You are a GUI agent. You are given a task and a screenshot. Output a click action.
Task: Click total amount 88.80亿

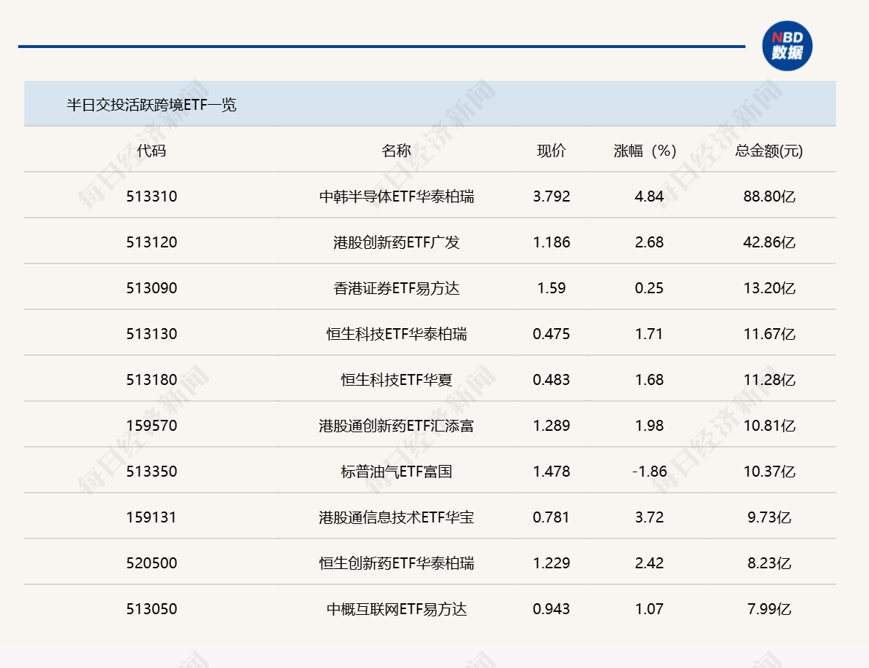(769, 196)
